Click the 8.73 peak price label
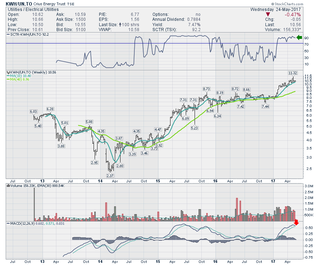The height and width of the screenshot is (265, 319). click(207, 89)
